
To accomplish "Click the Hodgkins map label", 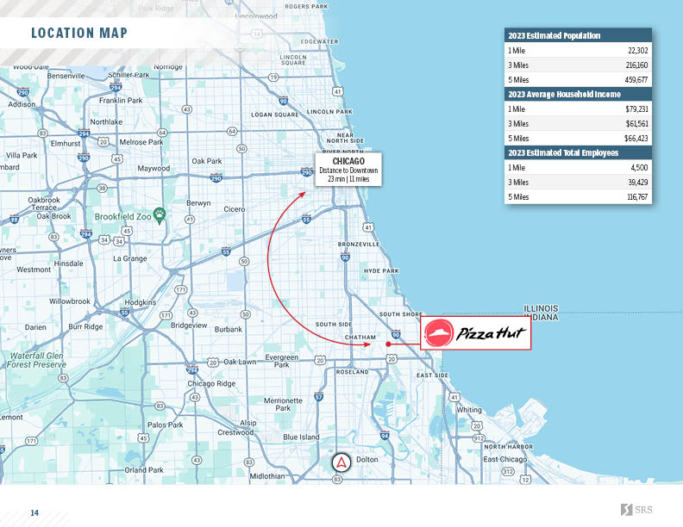I will pos(141,302).
